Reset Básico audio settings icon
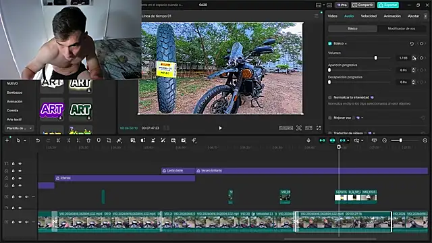The width and height of the screenshot is (432, 243). [x=412, y=43]
